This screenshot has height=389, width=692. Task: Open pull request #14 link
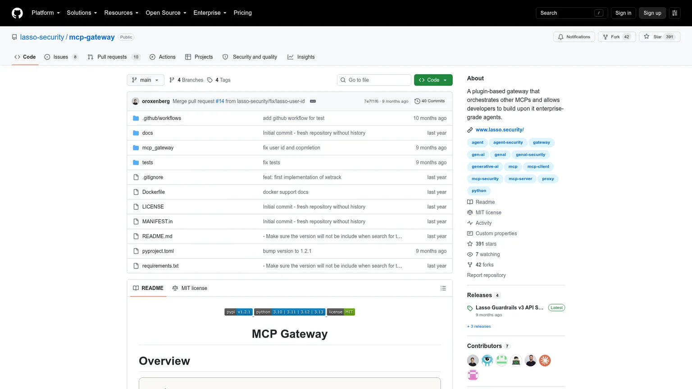[220, 101]
